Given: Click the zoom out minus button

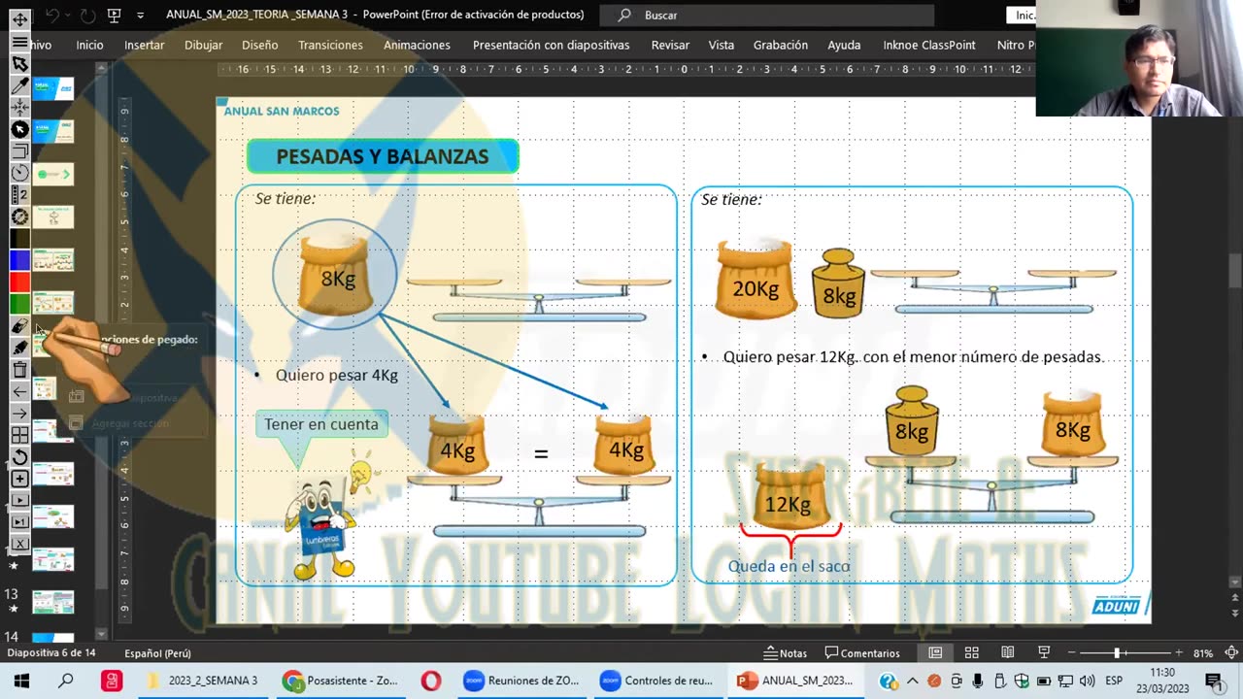Looking at the screenshot, I should (x=1071, y=653).
